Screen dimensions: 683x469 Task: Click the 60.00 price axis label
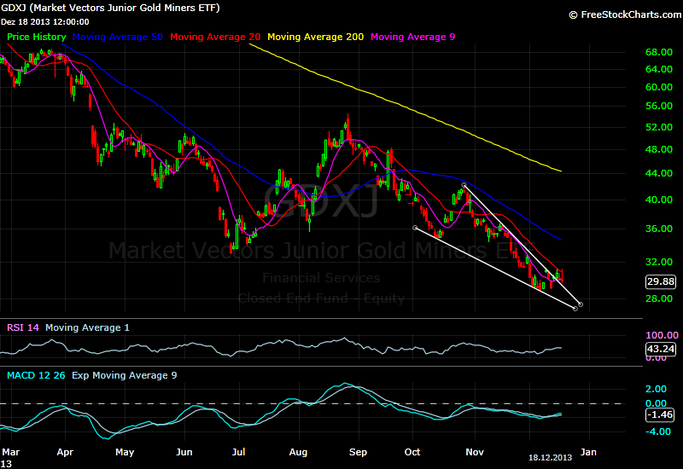[659, 87]
